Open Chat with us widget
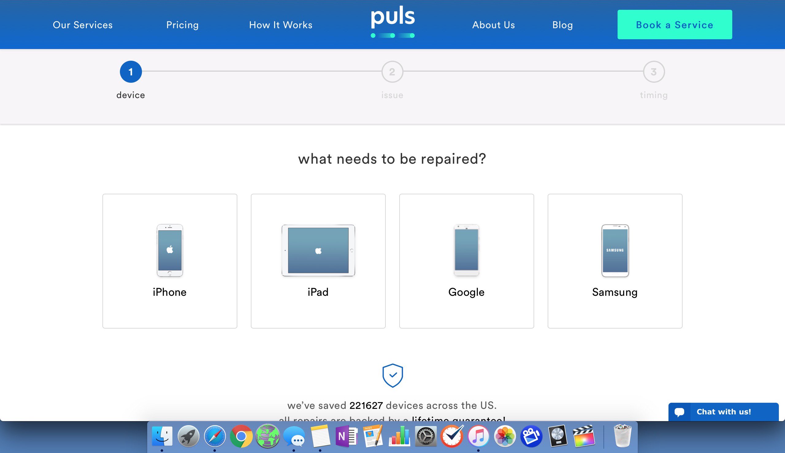Viewport: 785px width, 453px height. (x=724, y=412)
